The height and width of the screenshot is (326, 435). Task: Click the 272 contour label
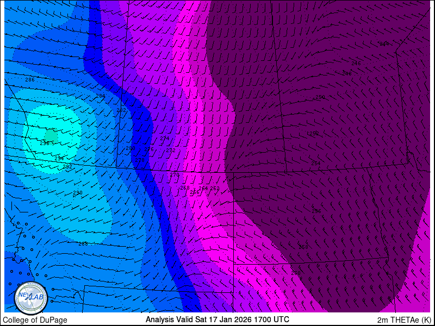[x=171, y=151]
